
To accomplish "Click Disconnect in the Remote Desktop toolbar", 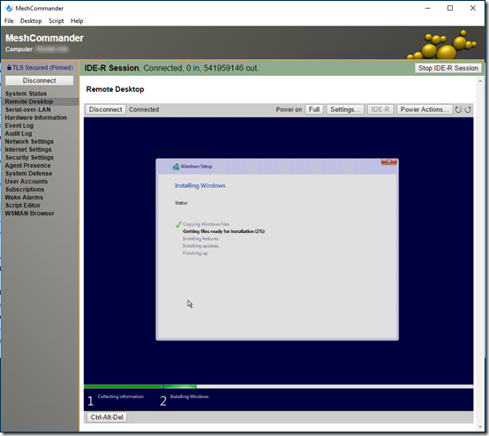I will 105,109.
